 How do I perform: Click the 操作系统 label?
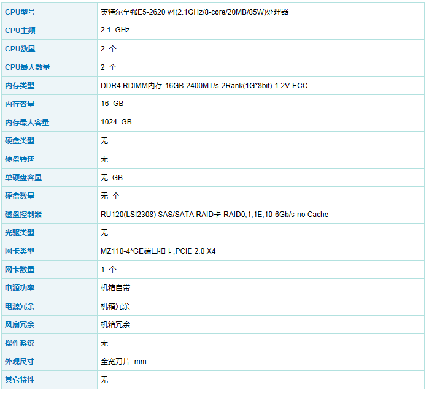tap(20, 343)
